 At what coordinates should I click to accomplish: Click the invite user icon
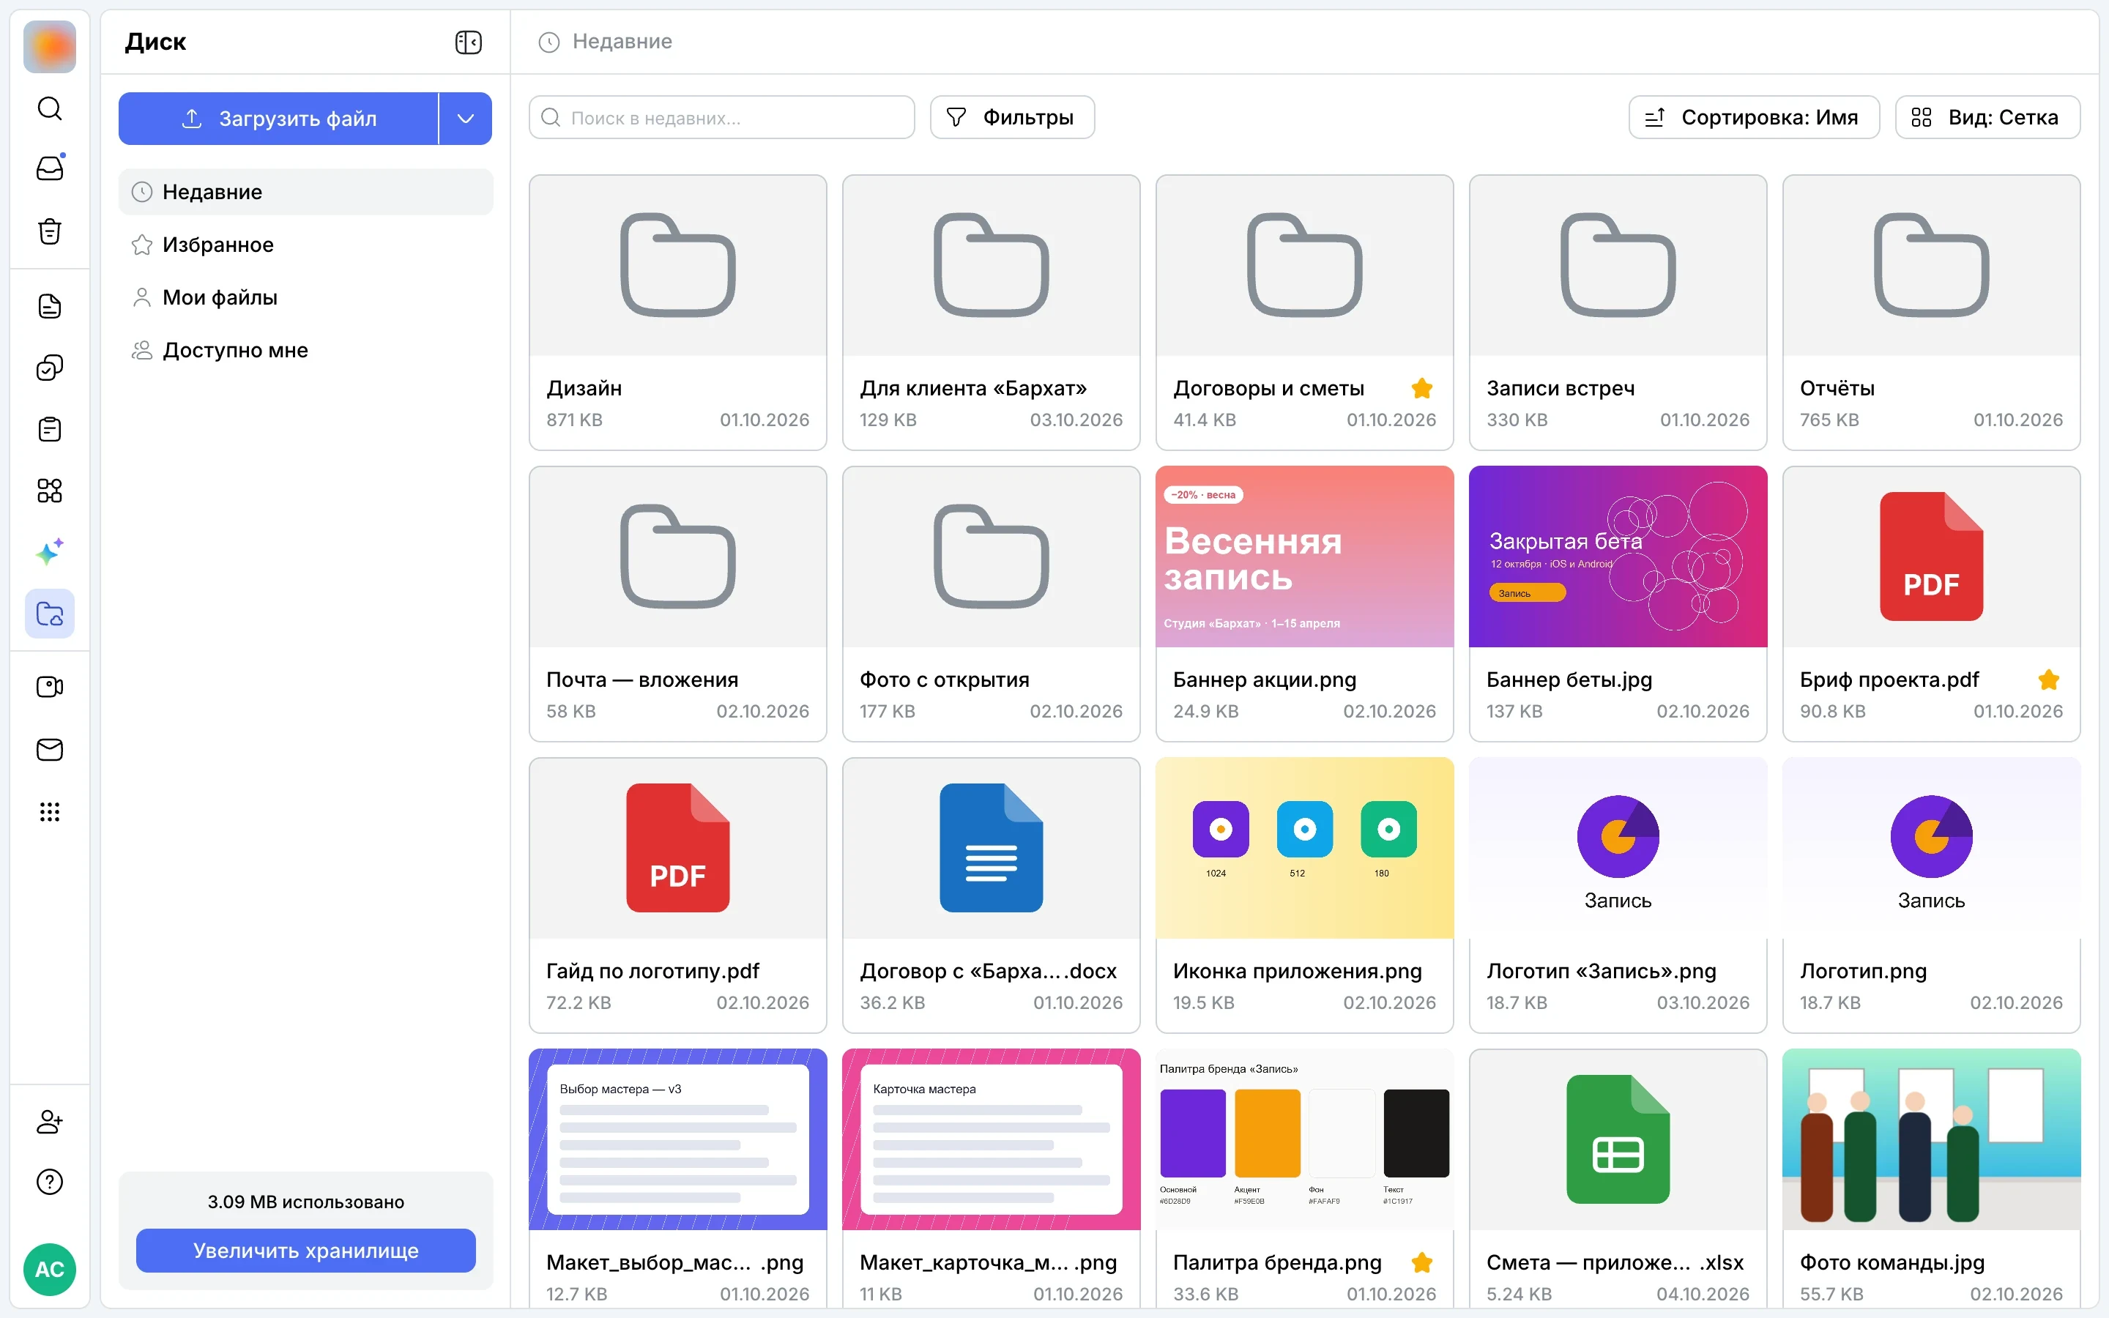pos(50,1121)
